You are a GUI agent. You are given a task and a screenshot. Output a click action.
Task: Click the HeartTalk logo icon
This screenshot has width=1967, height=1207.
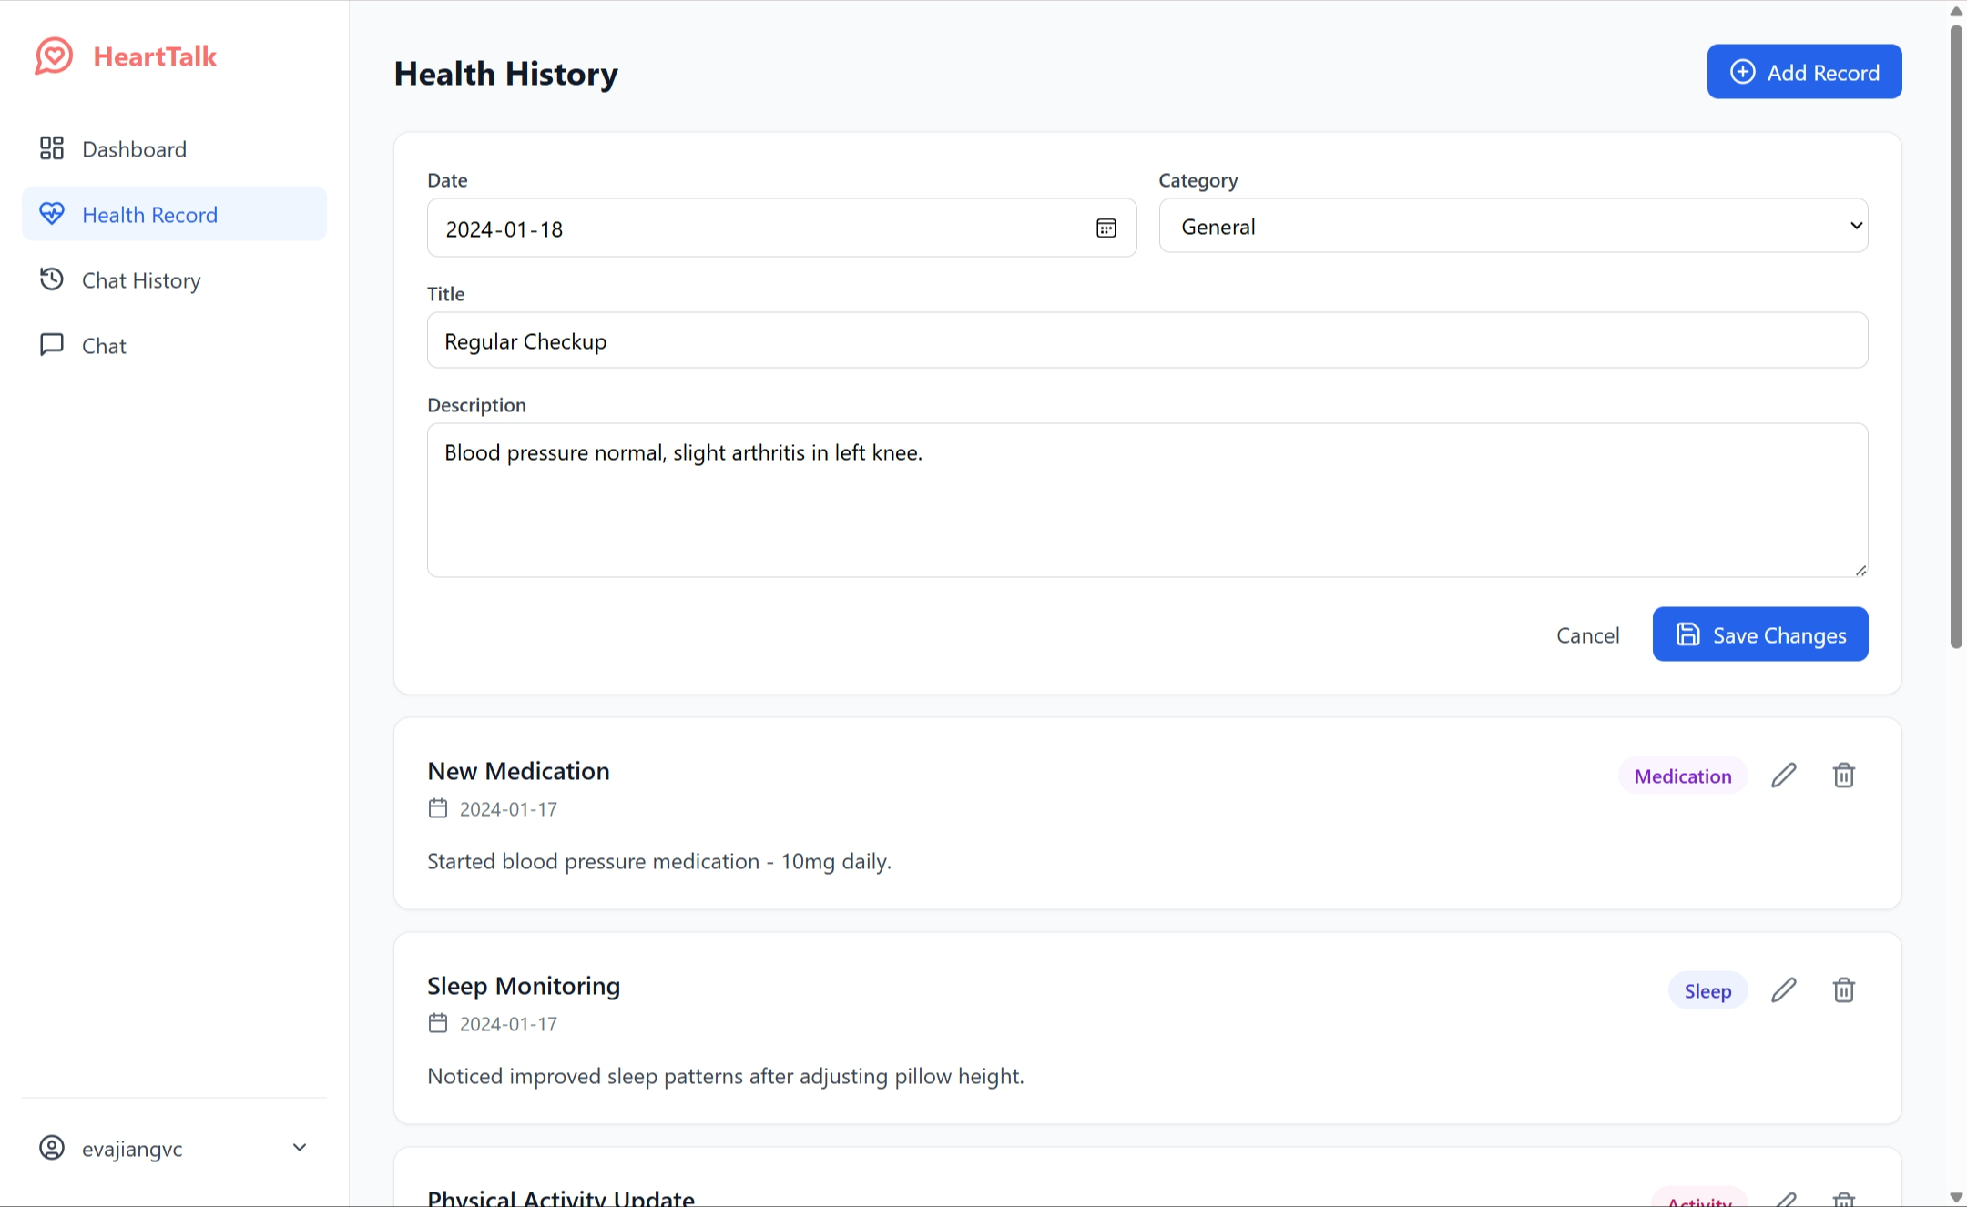tap(54, 56)
